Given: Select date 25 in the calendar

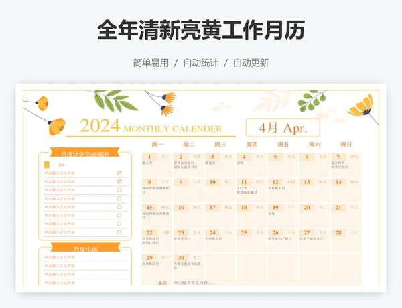Looking at the screenshot, I should (x=244, y=232).
